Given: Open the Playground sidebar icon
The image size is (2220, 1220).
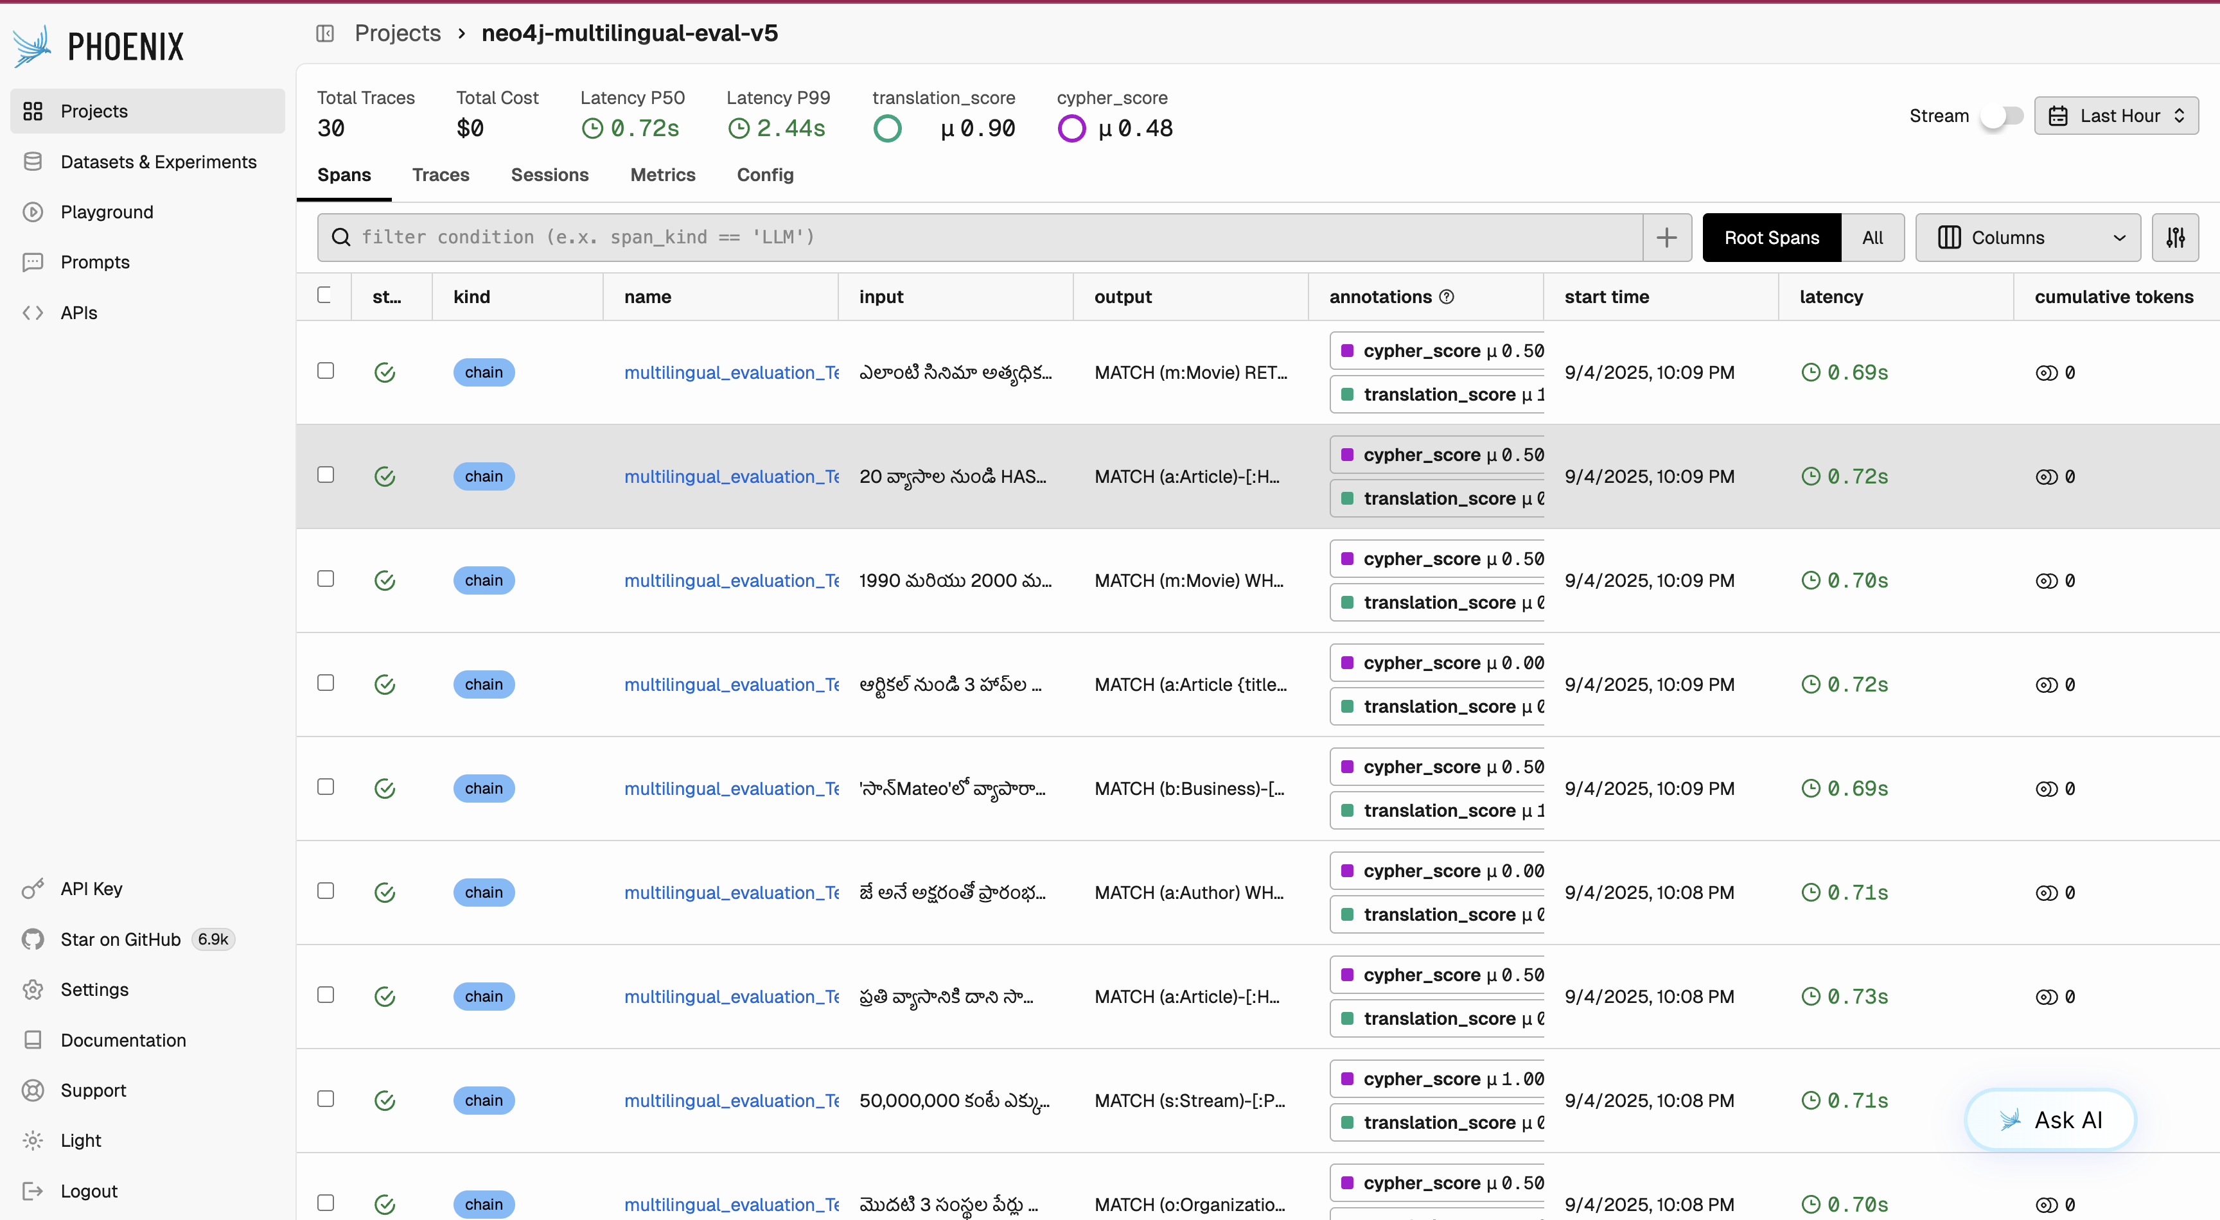Looking at the screenshot, I should coord(33,212).
